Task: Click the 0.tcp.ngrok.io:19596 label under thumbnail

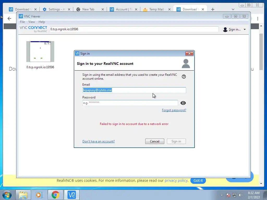Action: pyautogui.click(x=40, y=67)
